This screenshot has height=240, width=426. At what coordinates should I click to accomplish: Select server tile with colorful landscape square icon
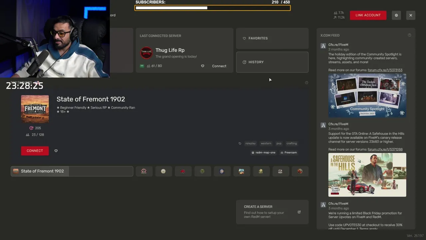241,171
